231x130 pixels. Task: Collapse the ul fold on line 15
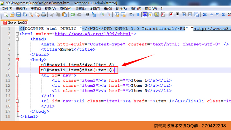click(17, 101)
